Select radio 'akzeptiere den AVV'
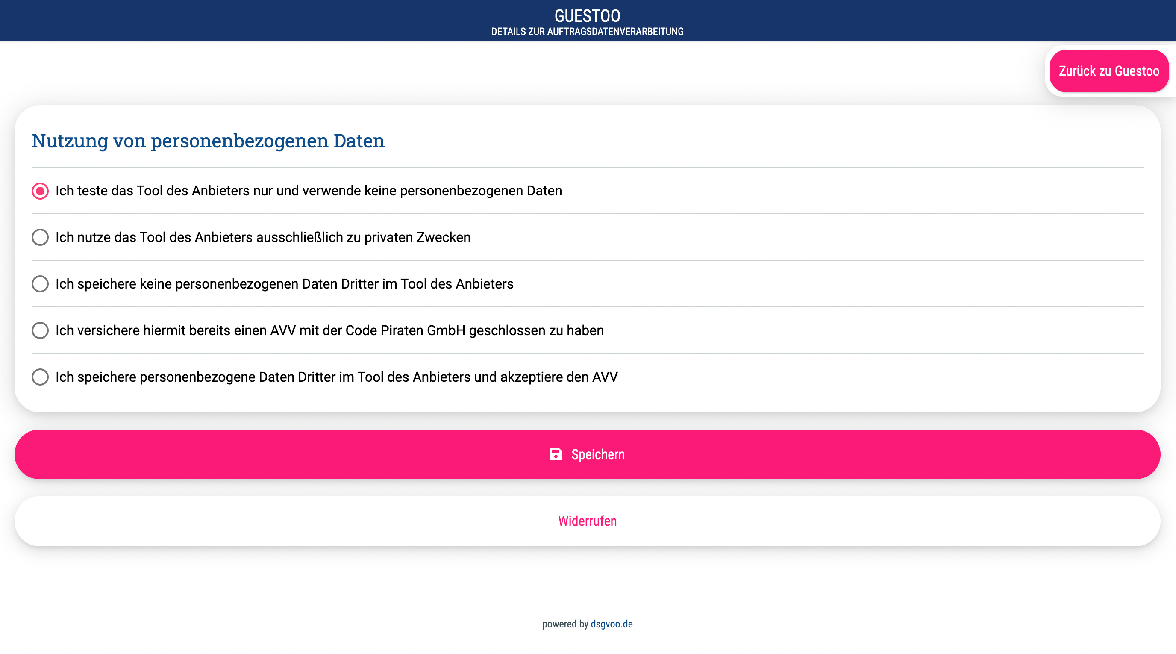This screenshot has height=654, width=1176. coord(40,377)
